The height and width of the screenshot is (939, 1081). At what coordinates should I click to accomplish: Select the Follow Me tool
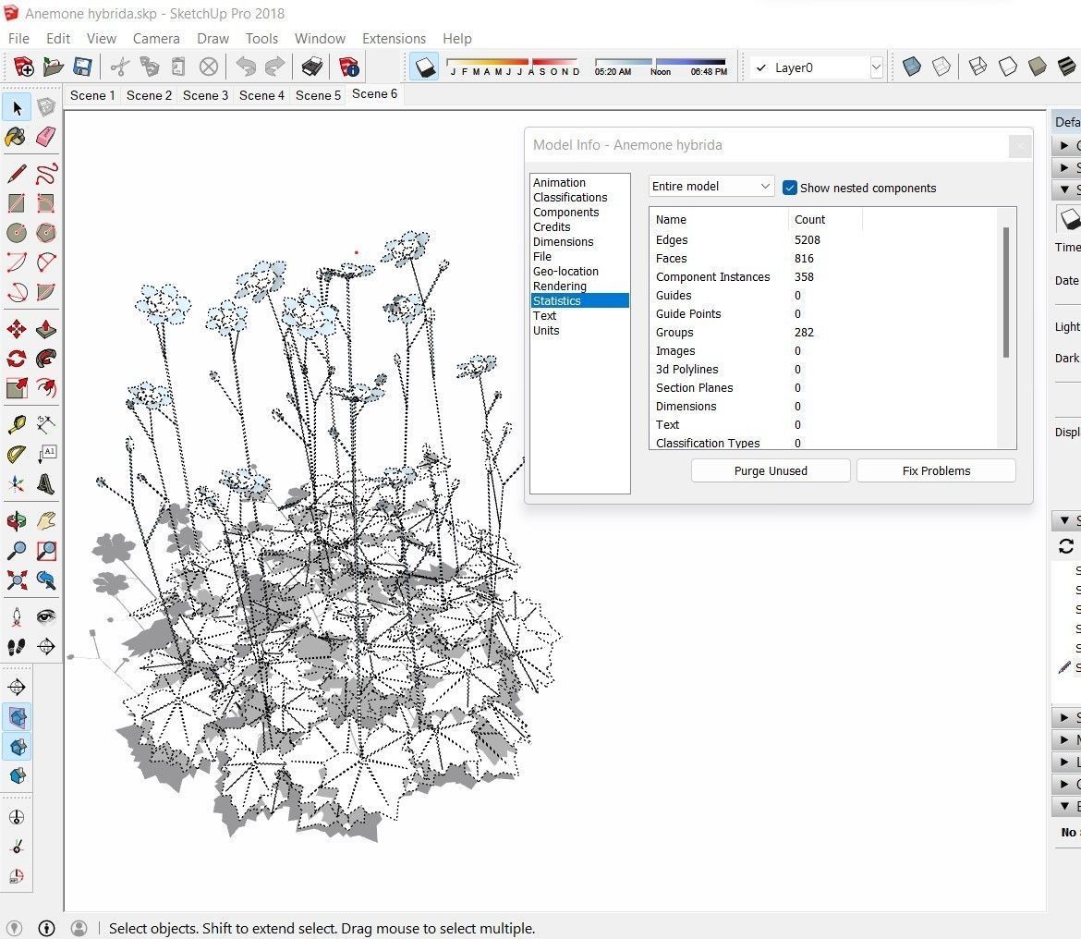coord(46,359)
